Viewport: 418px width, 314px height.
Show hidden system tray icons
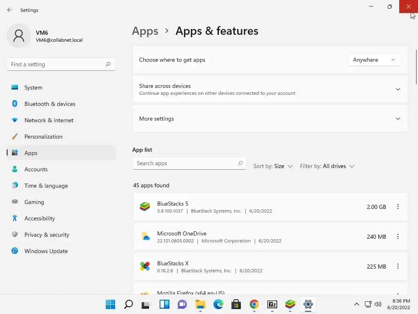356,304
